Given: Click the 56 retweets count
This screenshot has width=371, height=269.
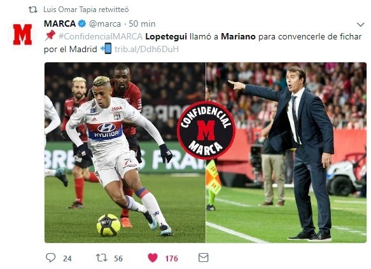Looking at the screenshot, I should click(x=118, y=259).
